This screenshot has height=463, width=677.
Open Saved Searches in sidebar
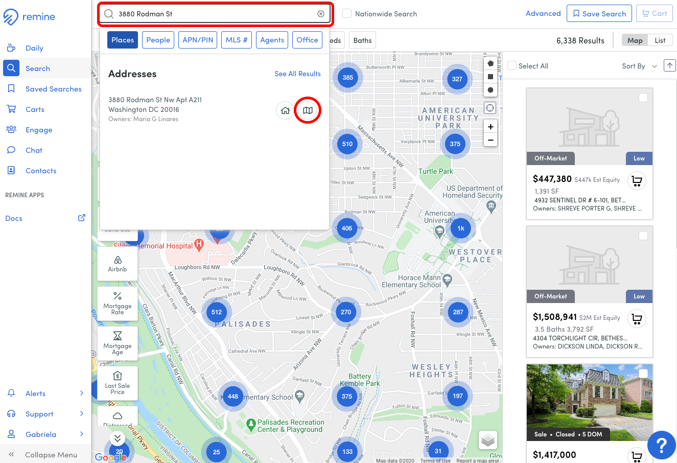pos(53,89)
